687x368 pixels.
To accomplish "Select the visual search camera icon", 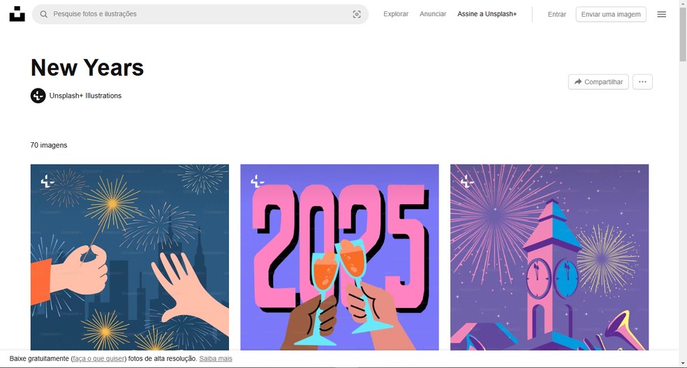I will point(357,14).
